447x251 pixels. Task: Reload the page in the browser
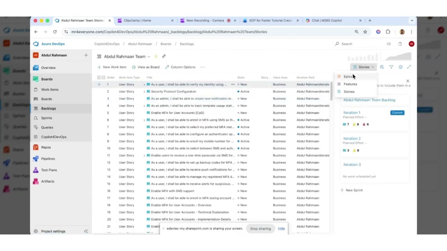(x=55, y=32)
